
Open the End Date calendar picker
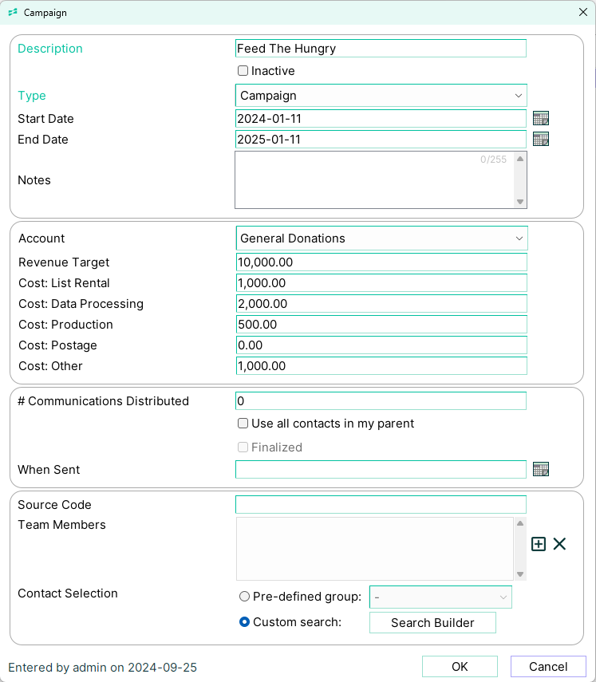(541, 140)
